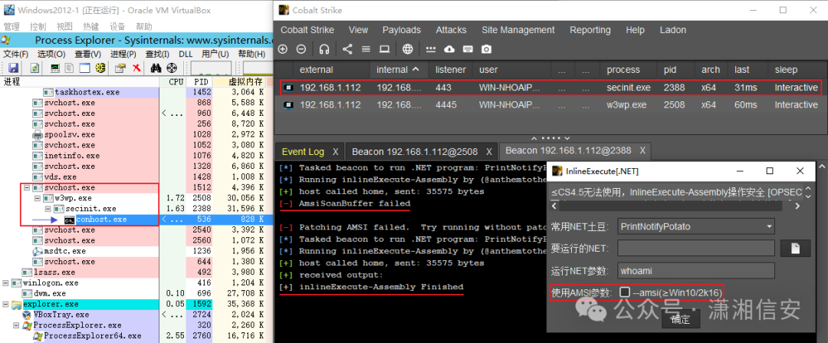Open the 热键 menu in VirtualBox window
The width and height of the screenshot is (828, 343).
coord(90,26)
